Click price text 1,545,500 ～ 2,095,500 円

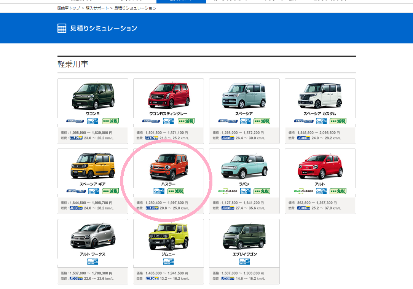(319, 133)
